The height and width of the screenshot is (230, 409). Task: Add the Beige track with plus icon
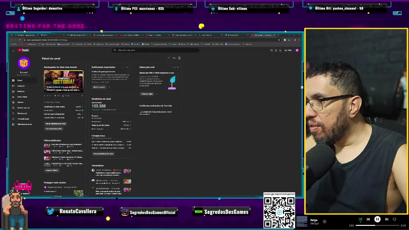[x=324, y=221]
